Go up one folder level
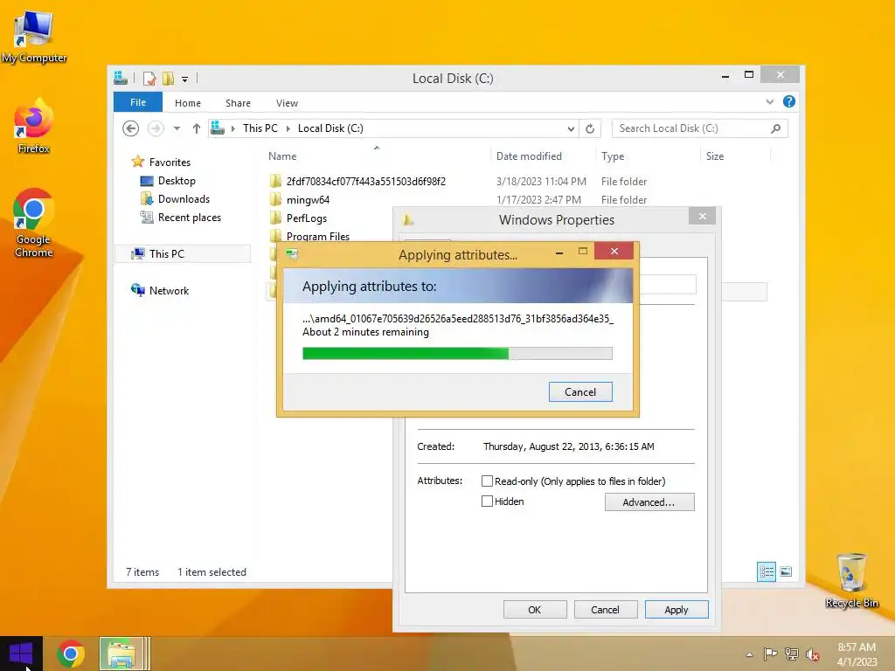 [x=197, y=128]
